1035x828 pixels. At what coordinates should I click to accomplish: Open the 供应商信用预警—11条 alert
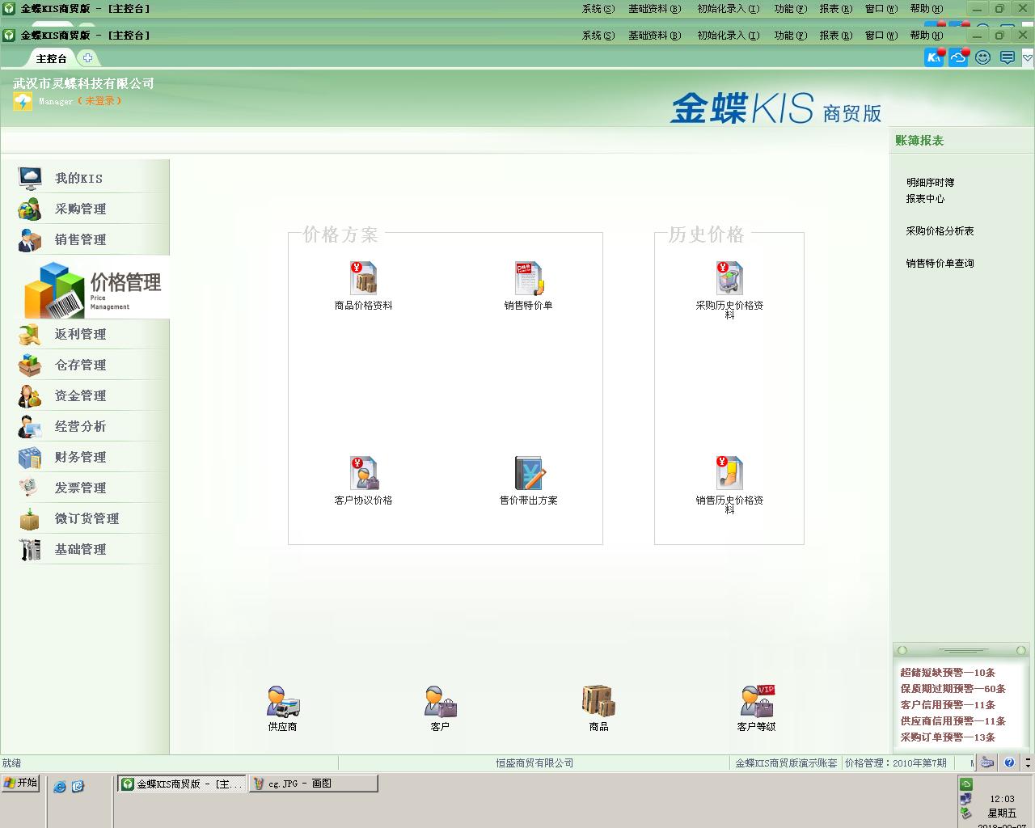click(x=953, y=721)
